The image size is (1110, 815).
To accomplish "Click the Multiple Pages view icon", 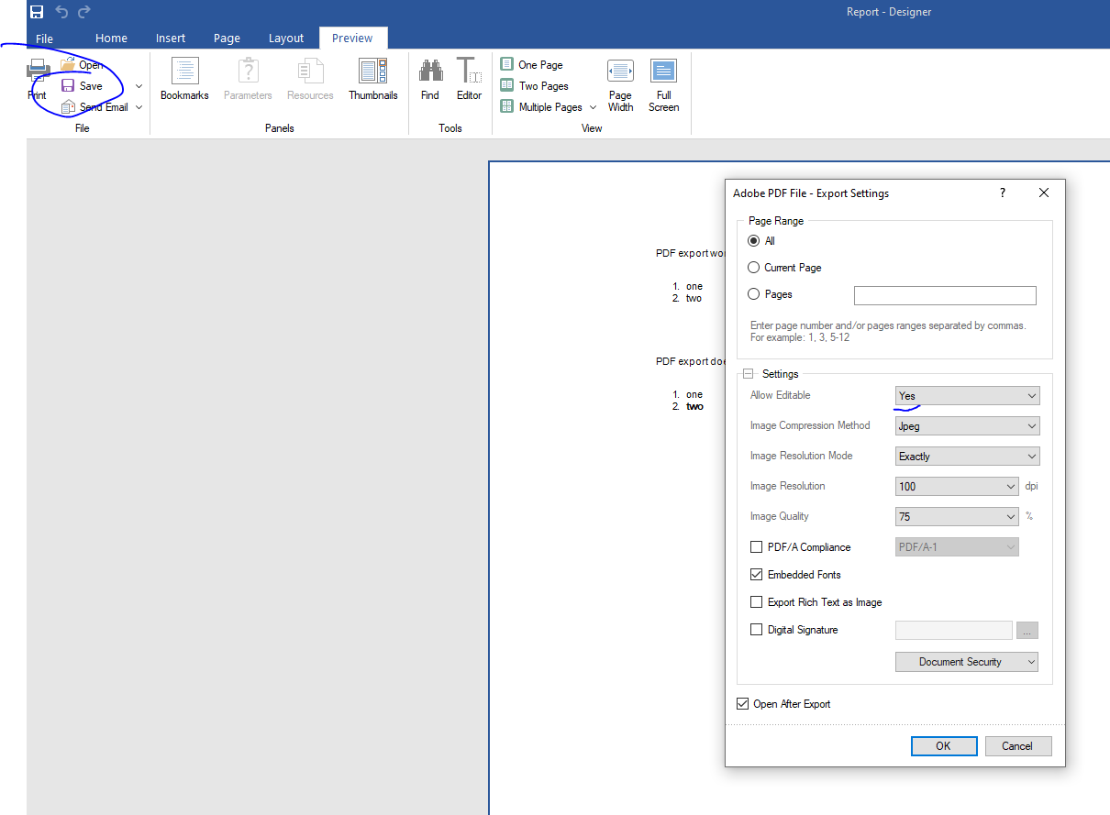I will 506,106.
